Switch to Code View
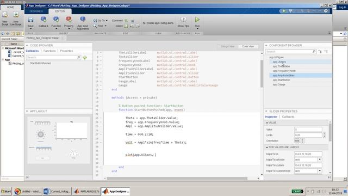The image size is (348, 196). click(248, 46)
